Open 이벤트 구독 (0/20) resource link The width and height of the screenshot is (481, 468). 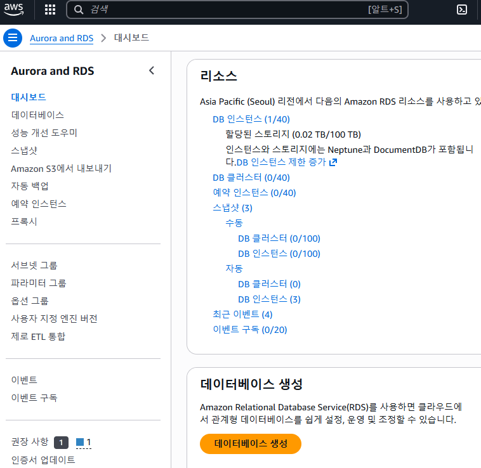[250, 330]
